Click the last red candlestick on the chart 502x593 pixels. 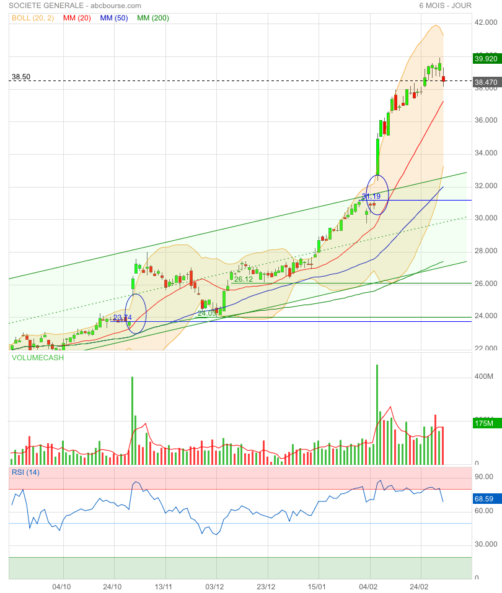(444, 79)
